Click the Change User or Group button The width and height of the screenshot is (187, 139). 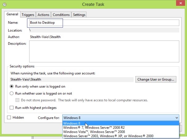(x=156, y=79)
